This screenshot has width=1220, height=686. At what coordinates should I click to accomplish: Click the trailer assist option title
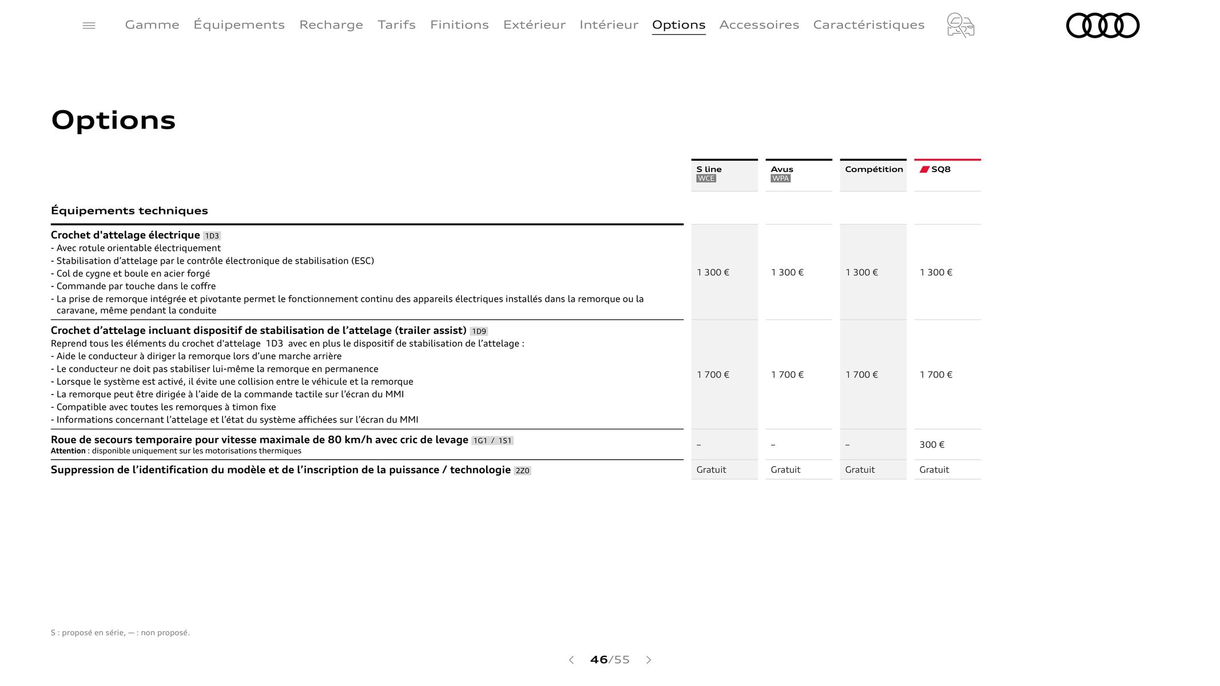259,330
